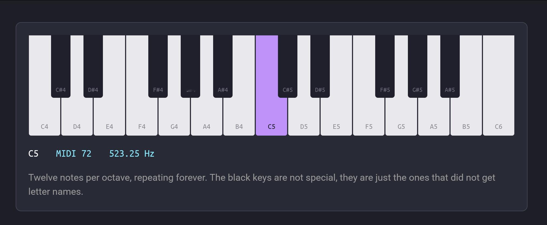This screenshot has width=547, height=225.
Task: Play the C#5 black key
Action: (x=288, y=66)
